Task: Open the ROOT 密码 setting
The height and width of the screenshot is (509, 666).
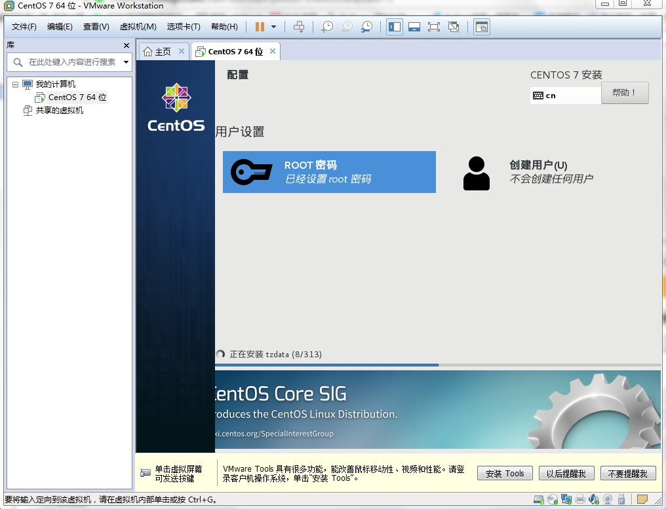Action: pos(329,172)
